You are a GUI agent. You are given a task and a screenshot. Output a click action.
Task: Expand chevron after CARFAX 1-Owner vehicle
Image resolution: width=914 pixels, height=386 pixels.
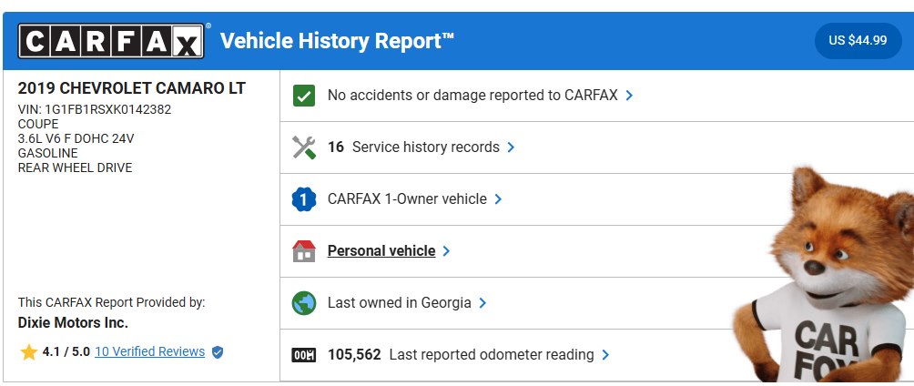point(498,199)
